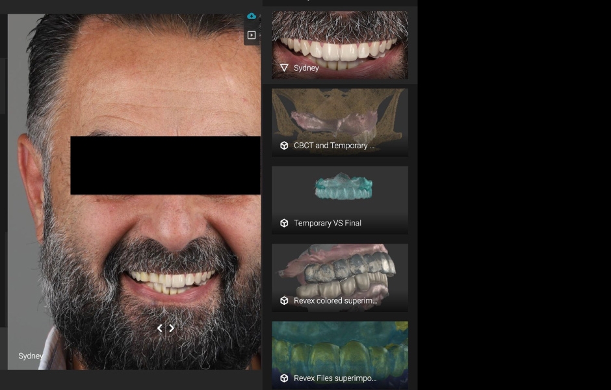Open the Temporary VS Final model thumbnail
Viewport: 611px width, 390px height.
340,190
